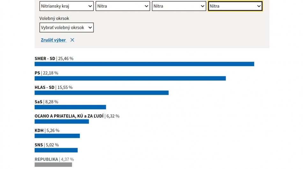The height and width of the screenshot is (169, 303).
Task: Select the SaS result bar
Action: click(70, 107)
